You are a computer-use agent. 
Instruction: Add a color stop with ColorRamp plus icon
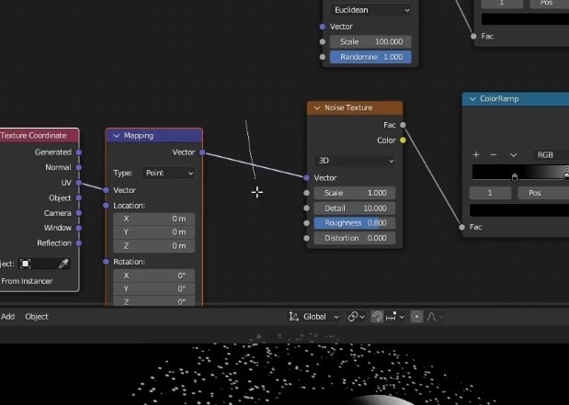click(476, 155)
